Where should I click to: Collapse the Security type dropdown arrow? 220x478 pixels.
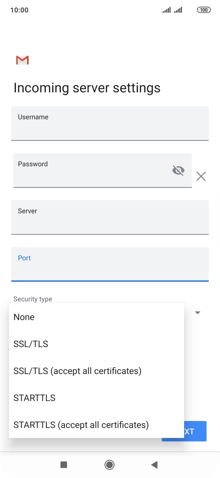point(198,313)
